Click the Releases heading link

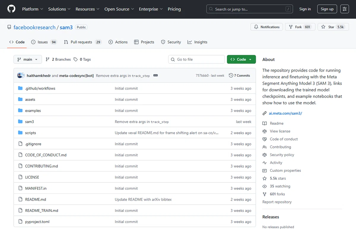(x=271, y=217)
